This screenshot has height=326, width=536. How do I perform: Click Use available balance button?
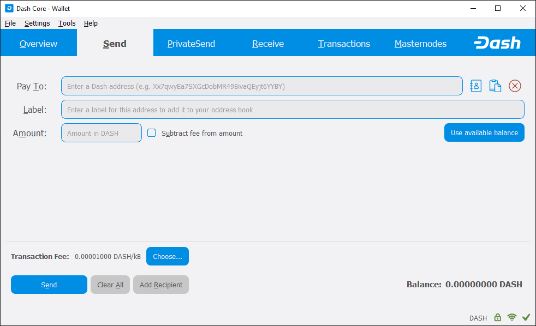point(484,132)
